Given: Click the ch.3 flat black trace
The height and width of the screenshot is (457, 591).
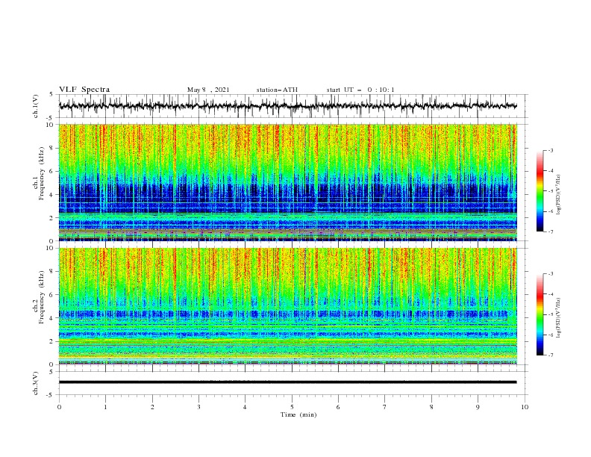Looking at the screenshot, I should point(287,382).
